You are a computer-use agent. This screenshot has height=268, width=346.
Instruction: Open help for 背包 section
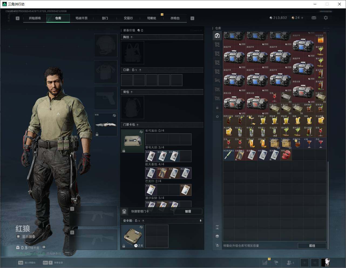pos(132,92)
